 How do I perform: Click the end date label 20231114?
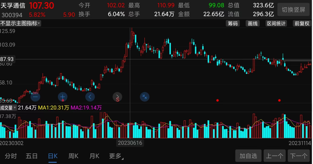pos(300,143)
